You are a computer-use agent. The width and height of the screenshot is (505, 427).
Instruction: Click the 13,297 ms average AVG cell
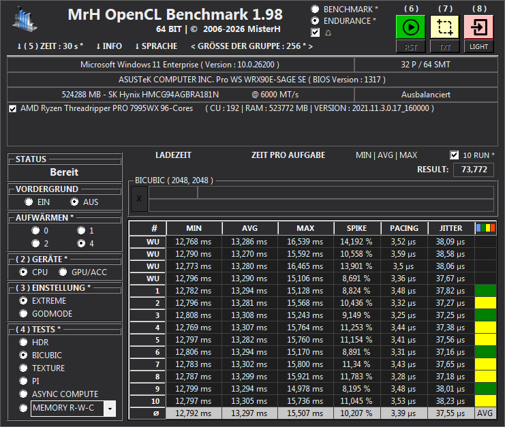point(249,413)
